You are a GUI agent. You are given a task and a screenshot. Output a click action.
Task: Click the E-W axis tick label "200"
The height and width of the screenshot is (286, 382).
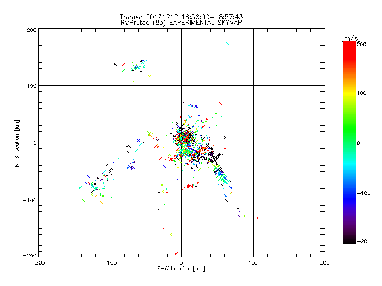[x=325, y=263]
